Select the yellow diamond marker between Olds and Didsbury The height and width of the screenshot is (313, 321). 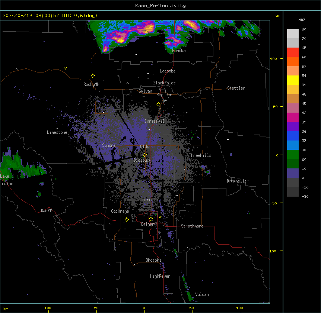tap(144, 155)
